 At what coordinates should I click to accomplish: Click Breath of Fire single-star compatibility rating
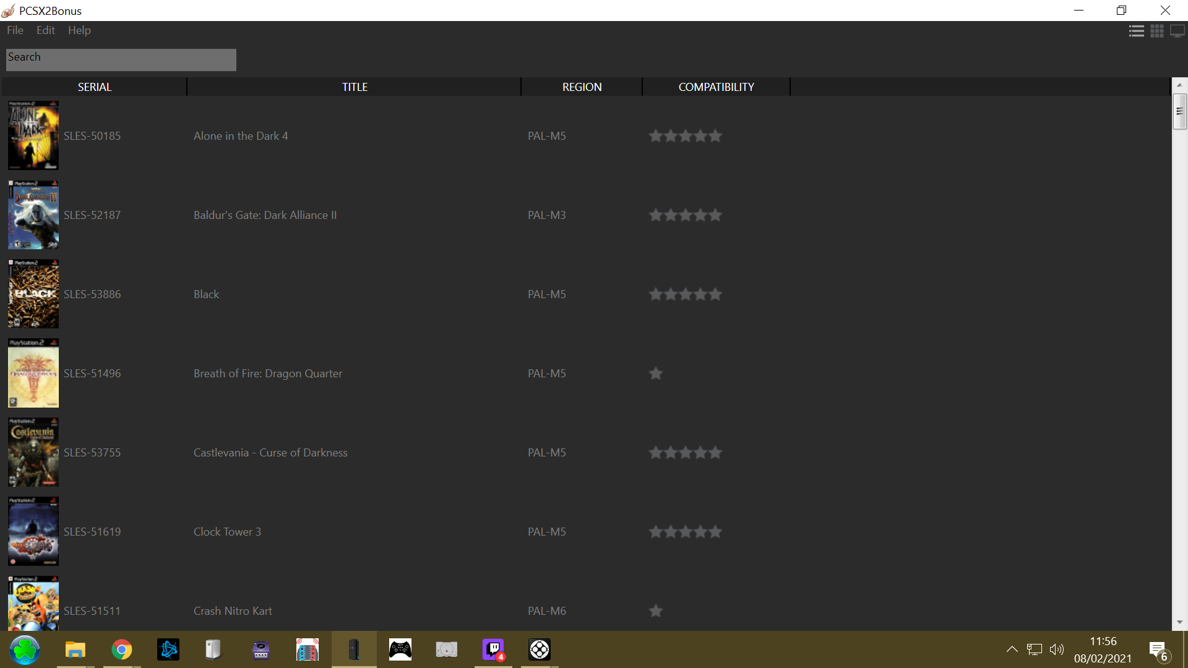(656, 374)
